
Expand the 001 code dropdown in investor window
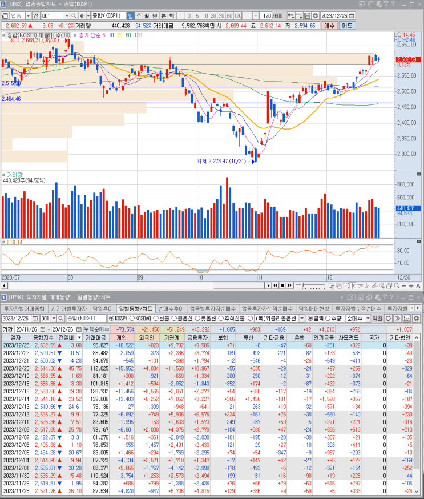pos(54,318)
